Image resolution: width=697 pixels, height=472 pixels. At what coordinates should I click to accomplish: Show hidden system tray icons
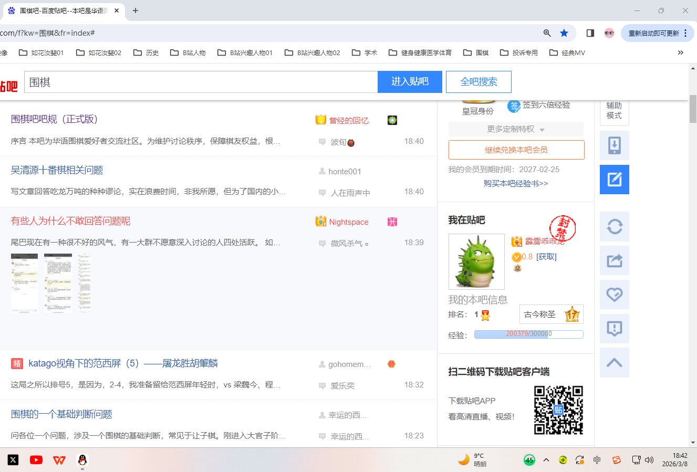546,460
